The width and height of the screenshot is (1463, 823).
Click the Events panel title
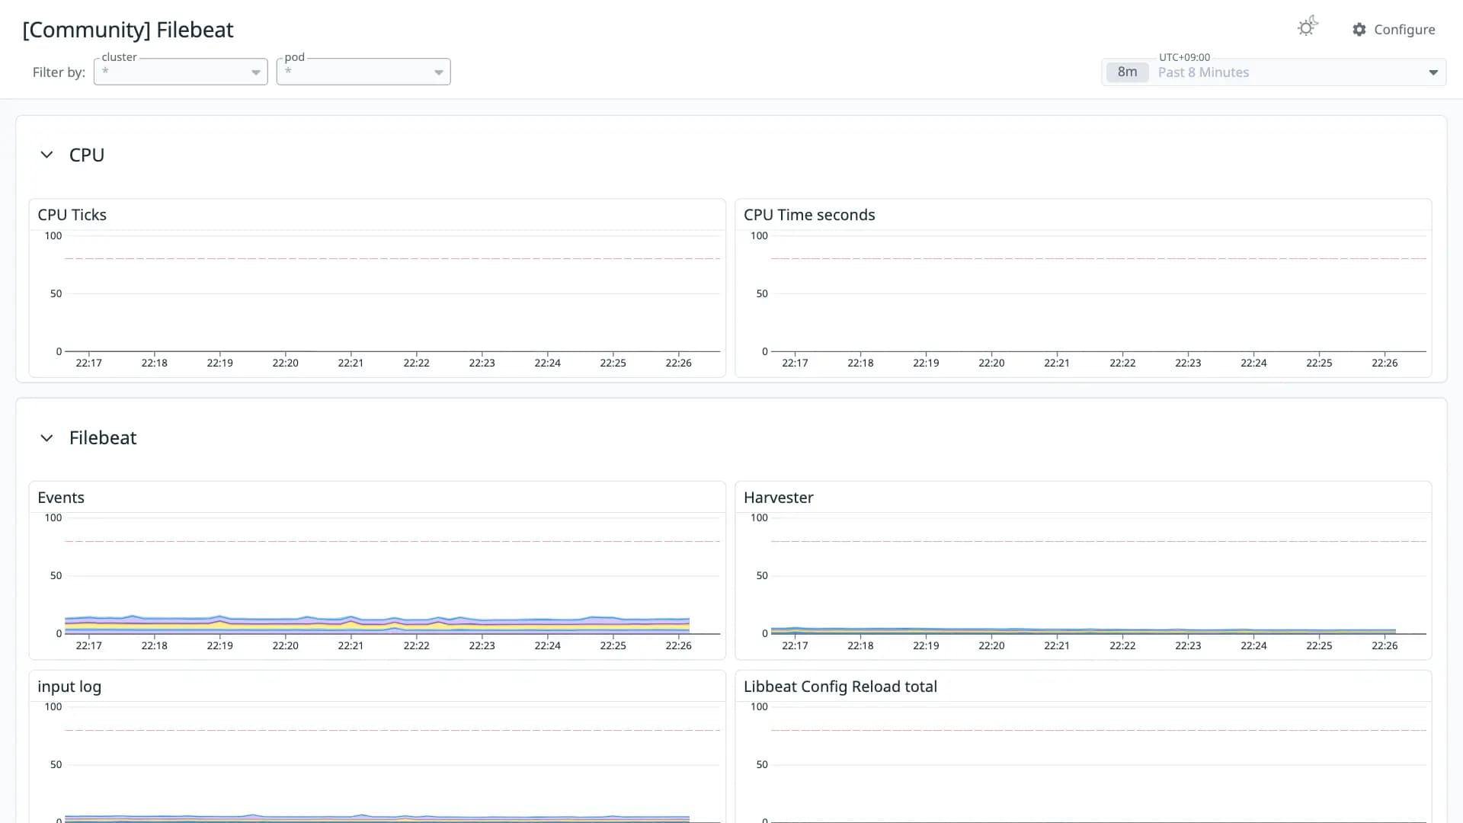pyautogui.click(x=61, y=498)
